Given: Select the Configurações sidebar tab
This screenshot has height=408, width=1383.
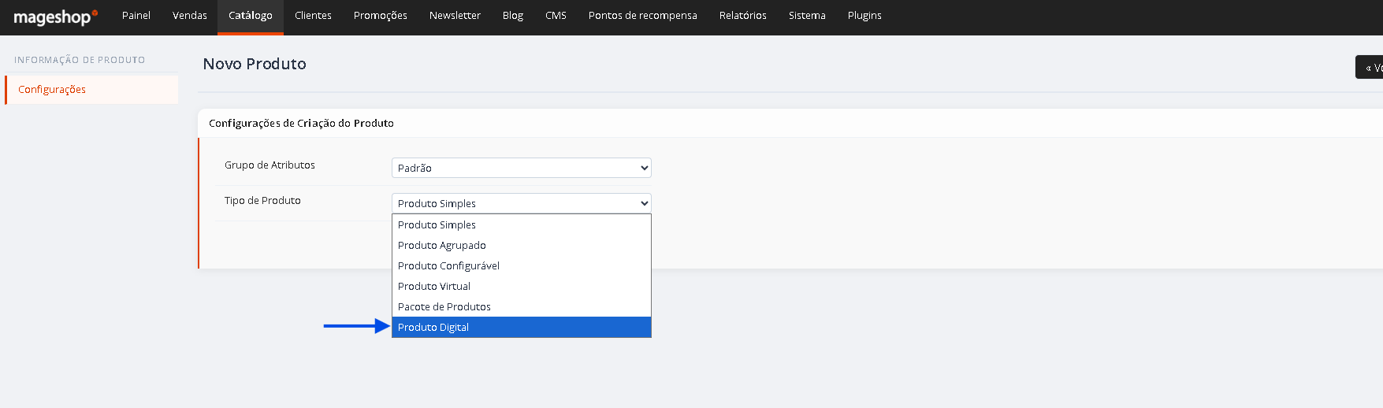Looking at the screenshot, I should click(91, 90).
